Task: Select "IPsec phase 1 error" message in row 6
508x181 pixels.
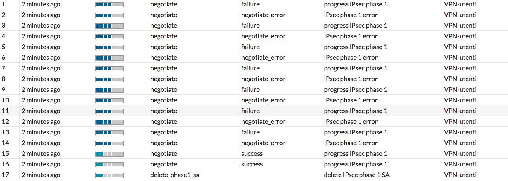Action: [x=351, y=58]
